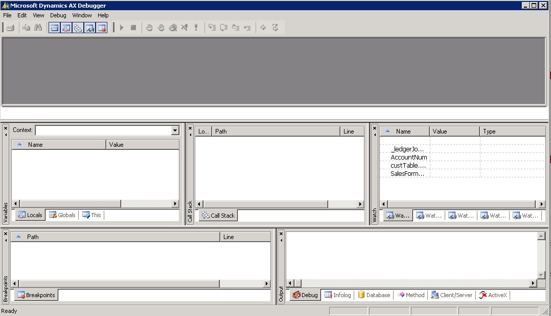
Task: Toggle the Output window toolbar button
Action: pyautogui.click(x=55, y=28)
